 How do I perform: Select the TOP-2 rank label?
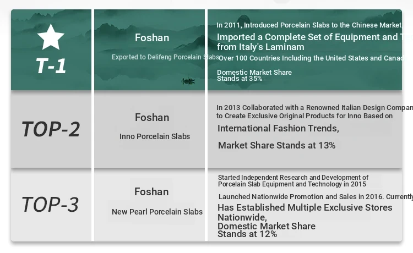pyautogui.click(x=51, y=129)
